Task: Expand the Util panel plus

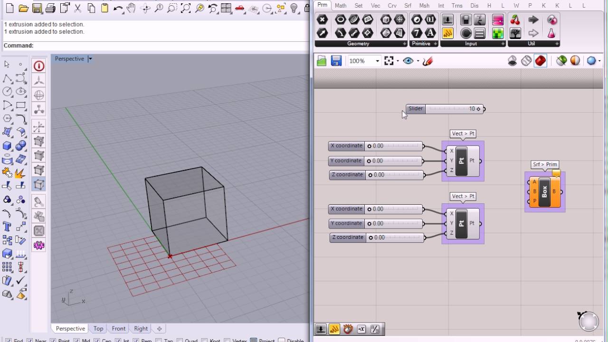Action: coord(558,44)
